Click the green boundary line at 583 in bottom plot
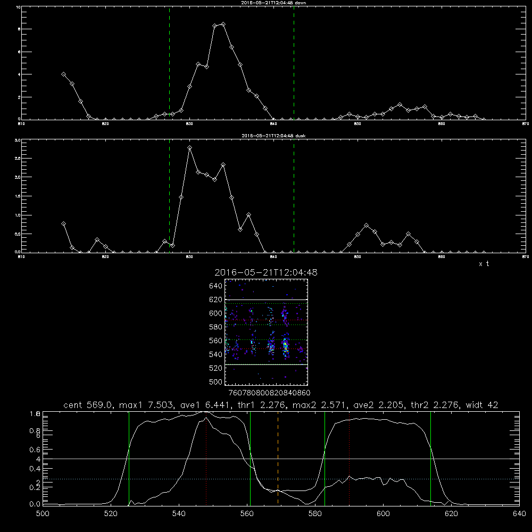Screen dimensions: 532x532 (x=325, y=458)
